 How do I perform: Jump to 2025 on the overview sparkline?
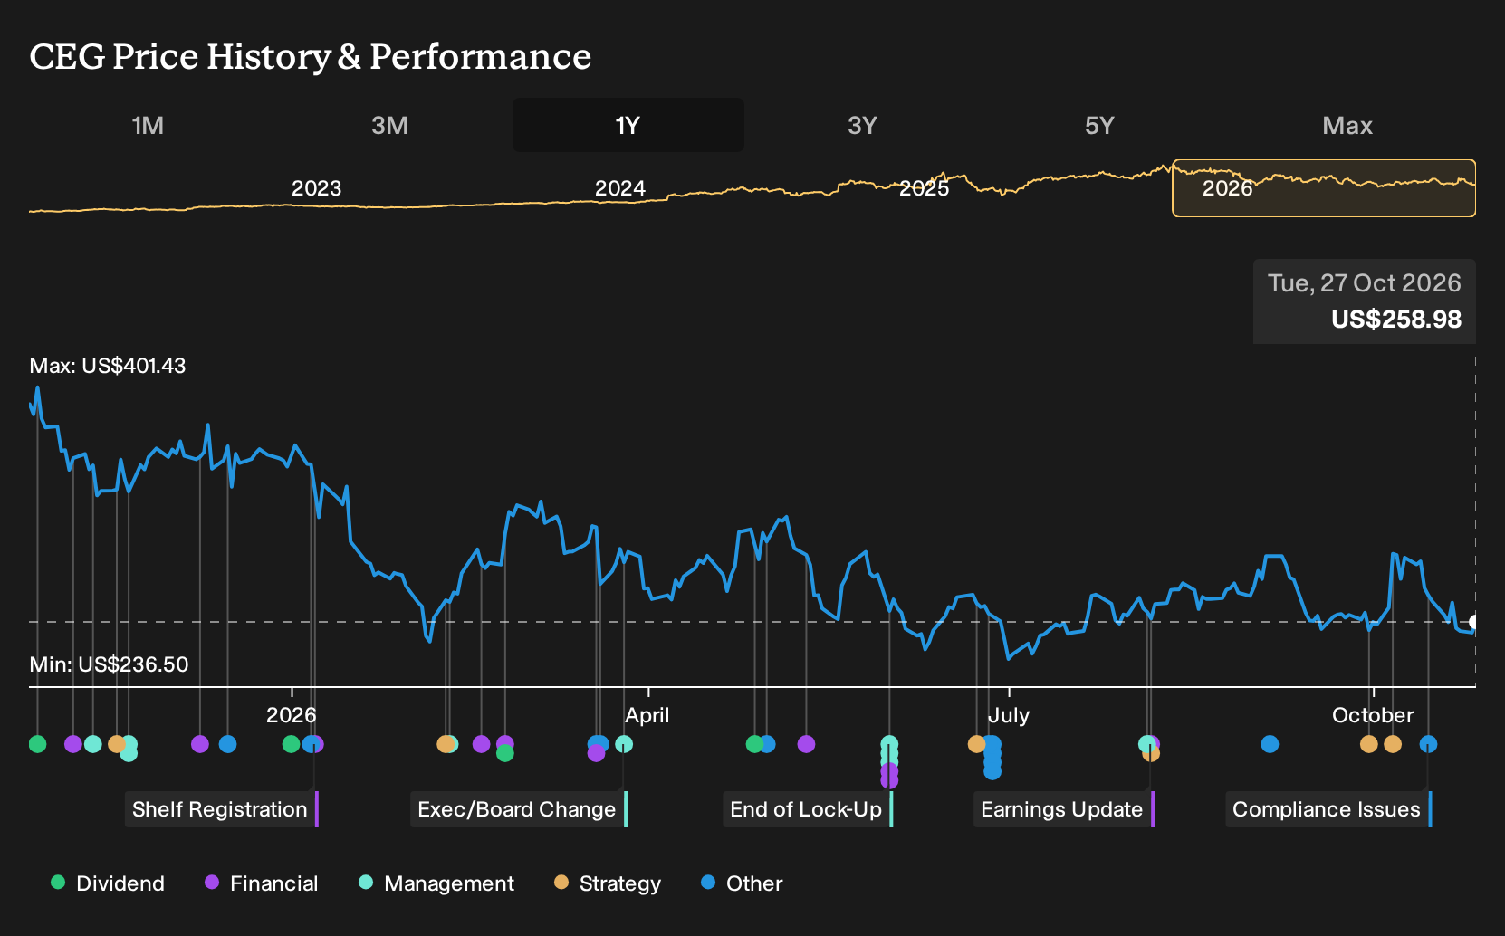924,188
